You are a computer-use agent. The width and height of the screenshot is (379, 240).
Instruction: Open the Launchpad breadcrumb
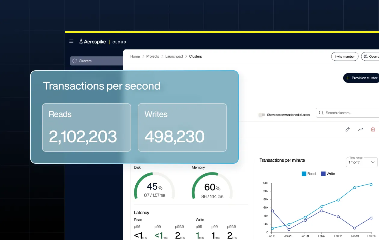tap(174, 56)
